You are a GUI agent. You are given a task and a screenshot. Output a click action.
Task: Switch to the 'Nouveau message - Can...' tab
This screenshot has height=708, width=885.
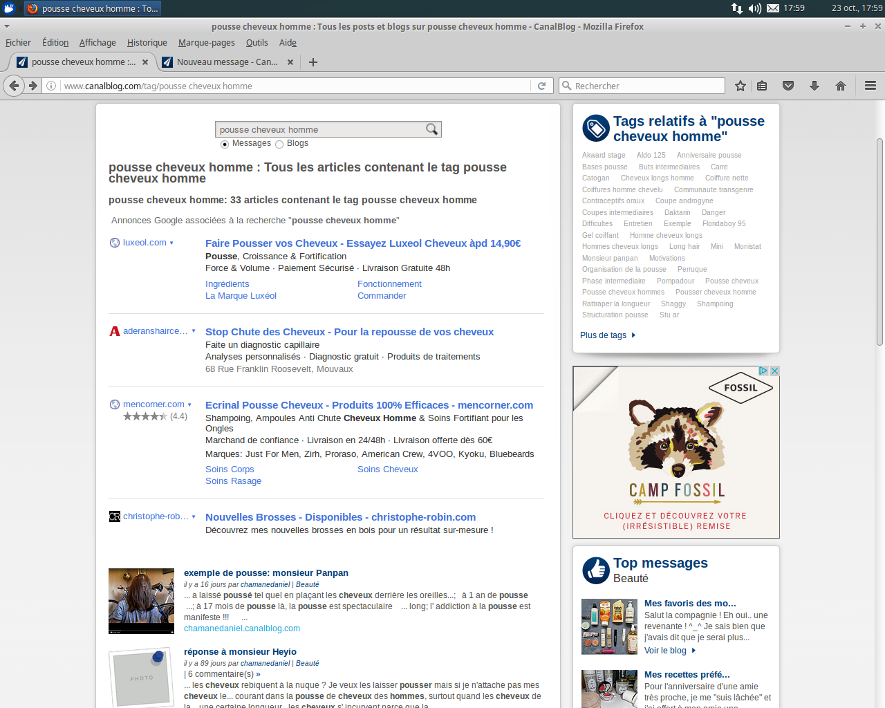(228, 62)
